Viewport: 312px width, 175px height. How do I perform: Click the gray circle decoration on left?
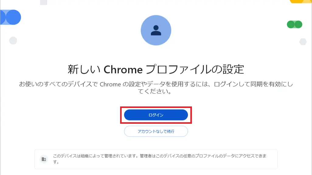click(13, 40)
